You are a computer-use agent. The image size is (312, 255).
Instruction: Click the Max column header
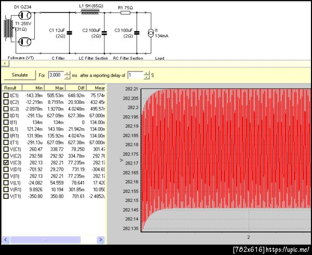pyautogui.click(x=55, y=88)
